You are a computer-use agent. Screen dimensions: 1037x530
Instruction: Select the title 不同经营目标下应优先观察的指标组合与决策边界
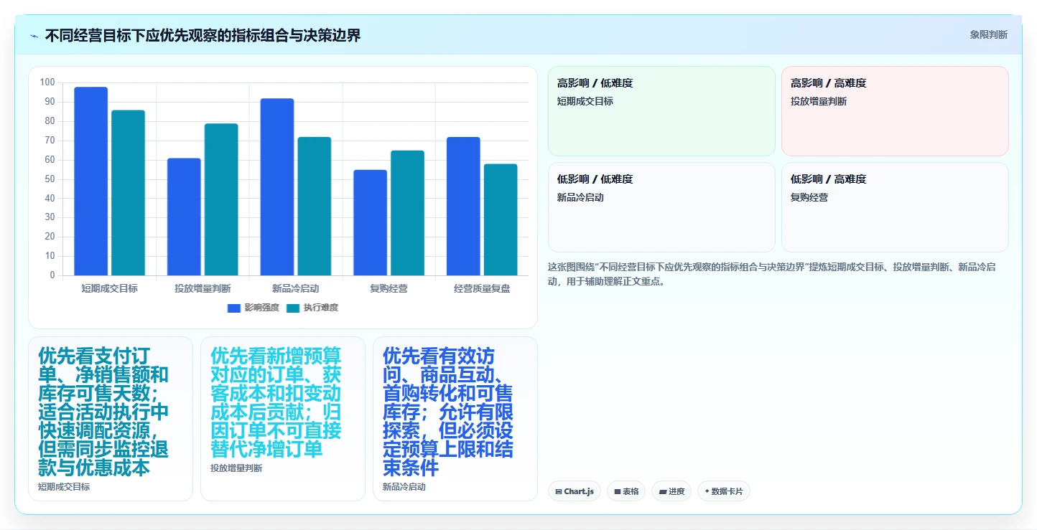pos(203,35)
